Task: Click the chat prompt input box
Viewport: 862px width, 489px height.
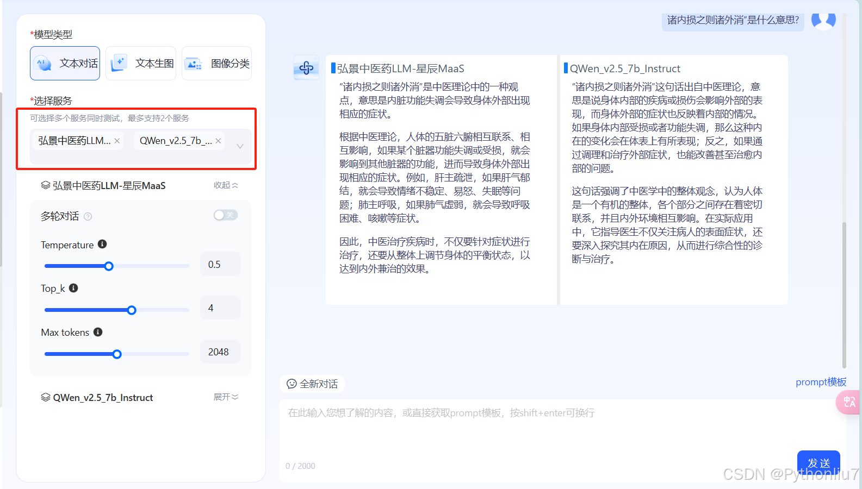Action: point(562,441)
